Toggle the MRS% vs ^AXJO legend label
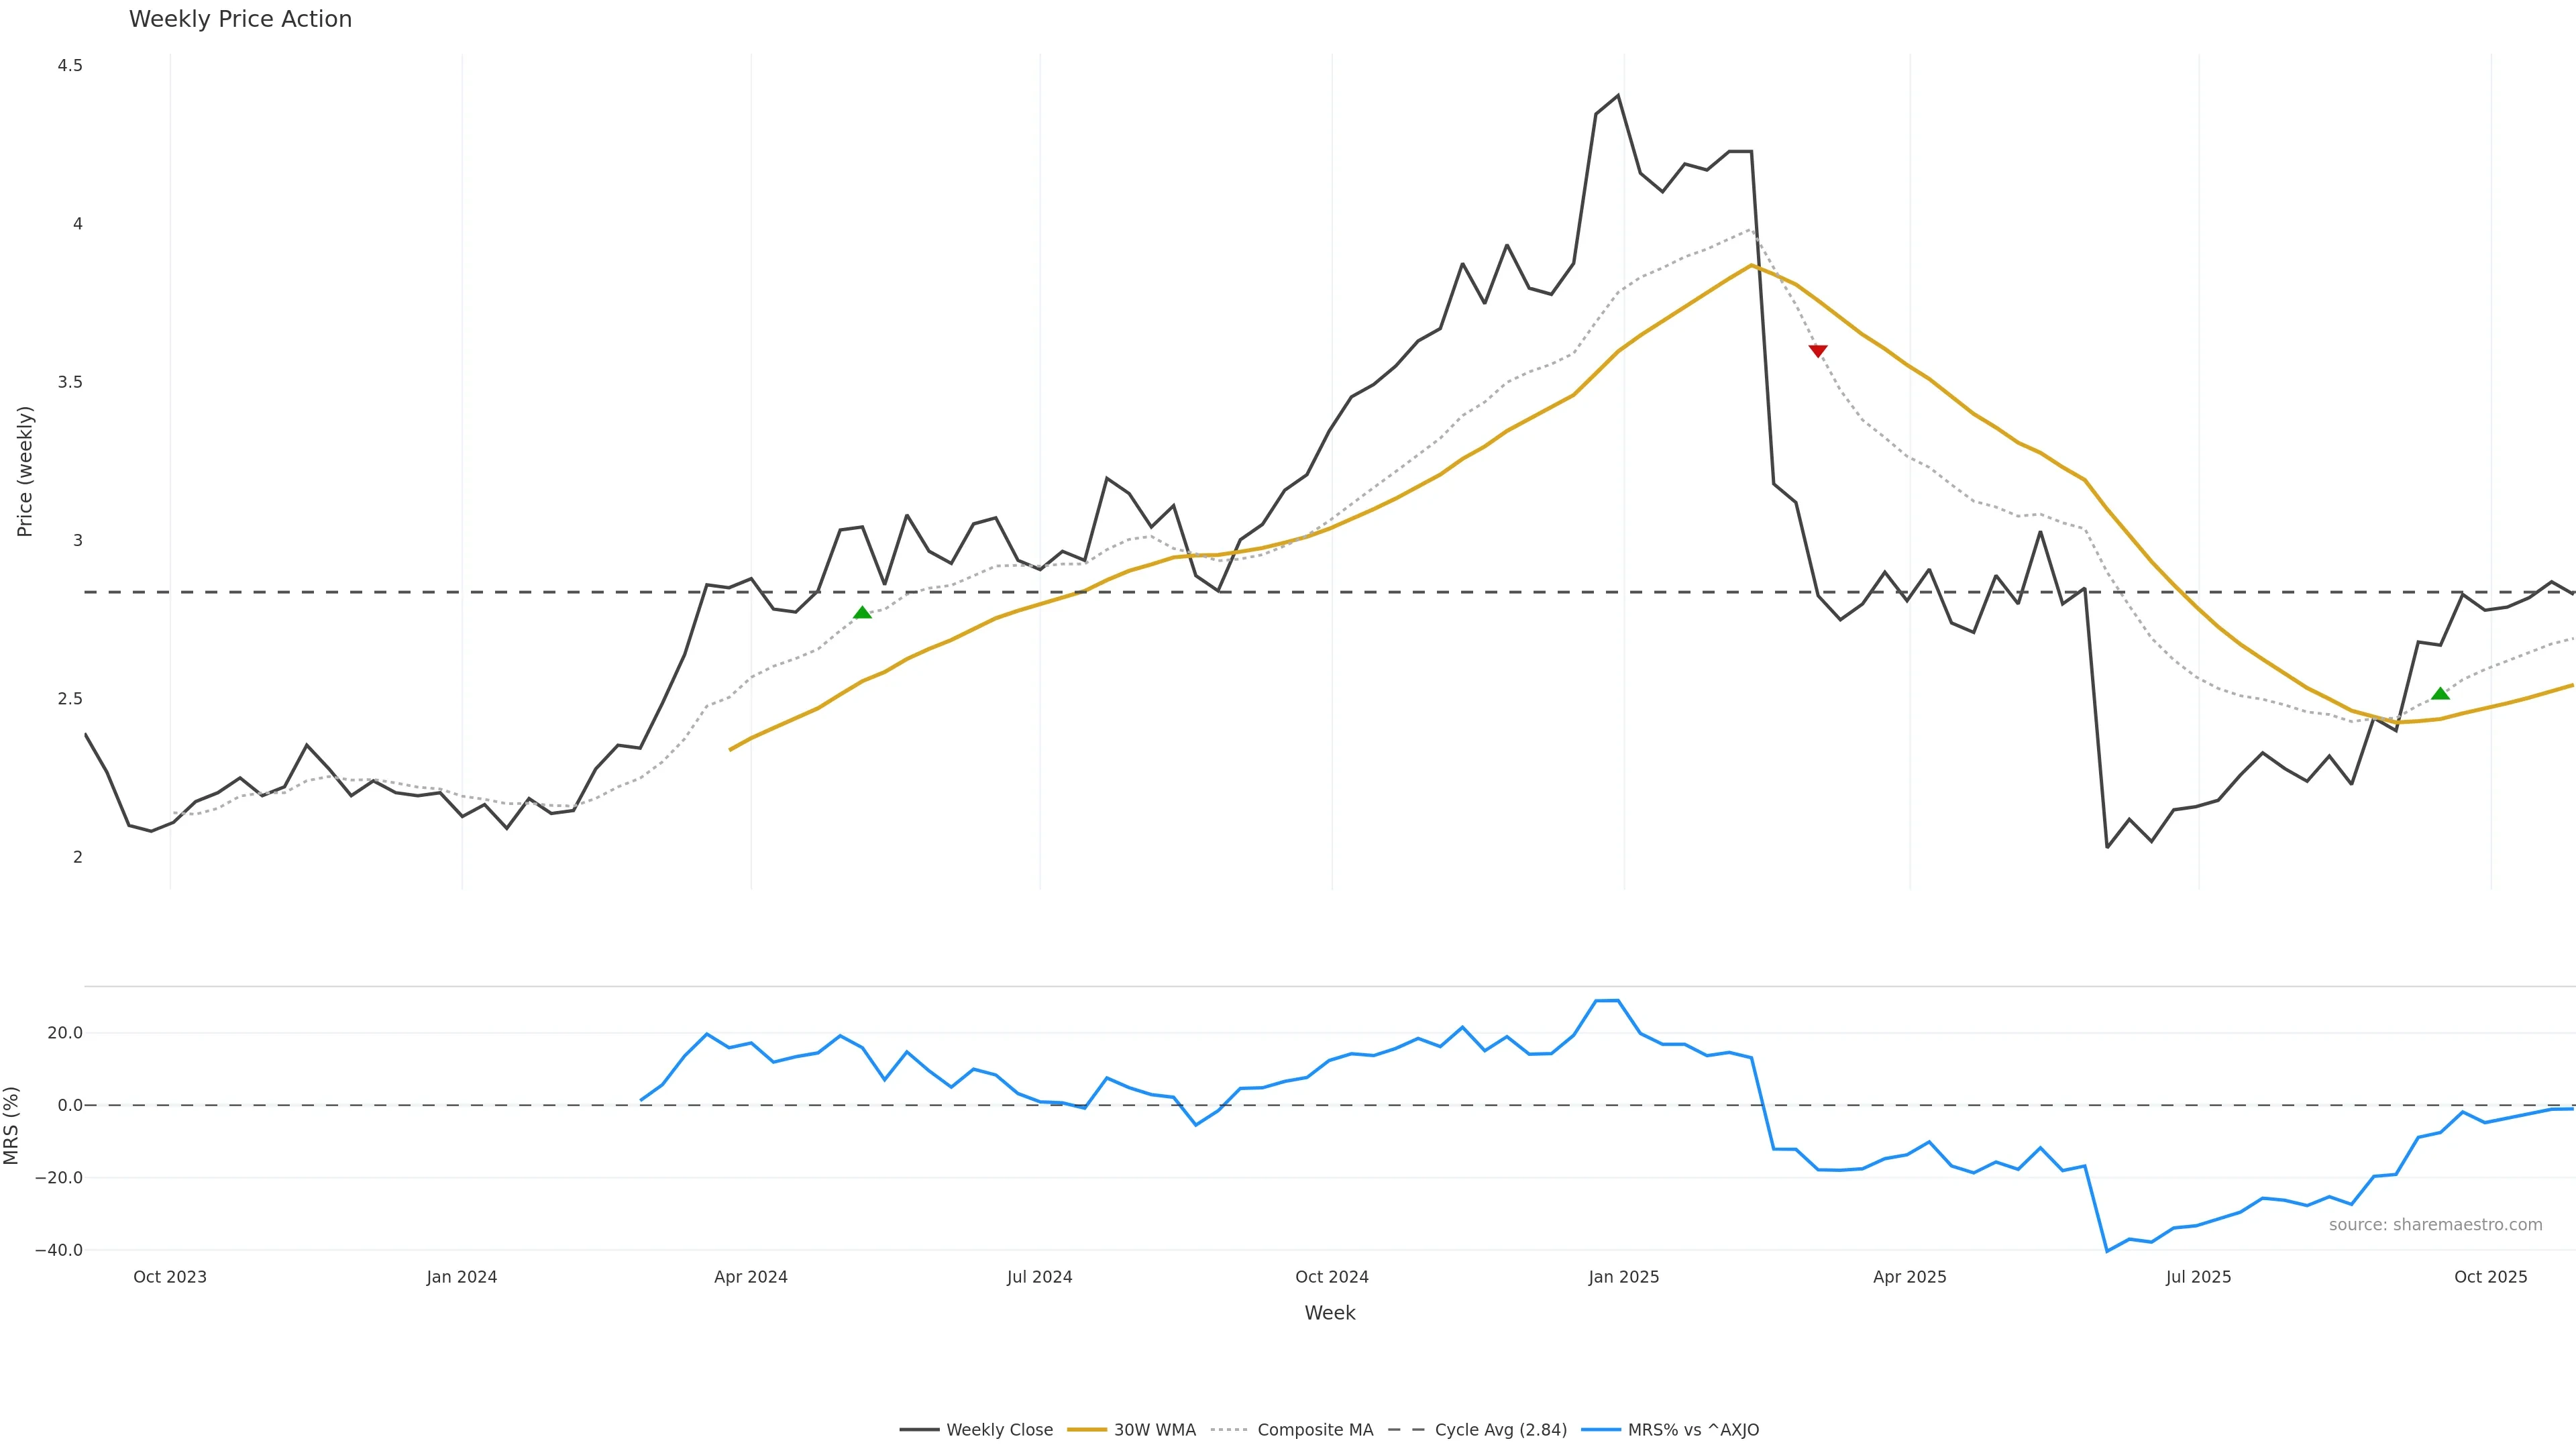The image size is (2576, 1449). (x=1693, y=1430)
